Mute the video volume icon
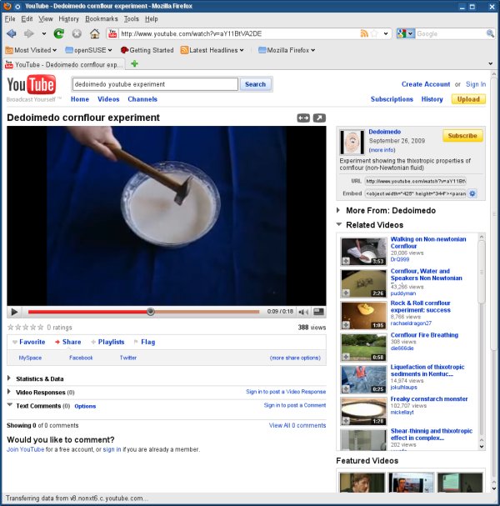Screen dimensions: 500x506 point(303,312)
